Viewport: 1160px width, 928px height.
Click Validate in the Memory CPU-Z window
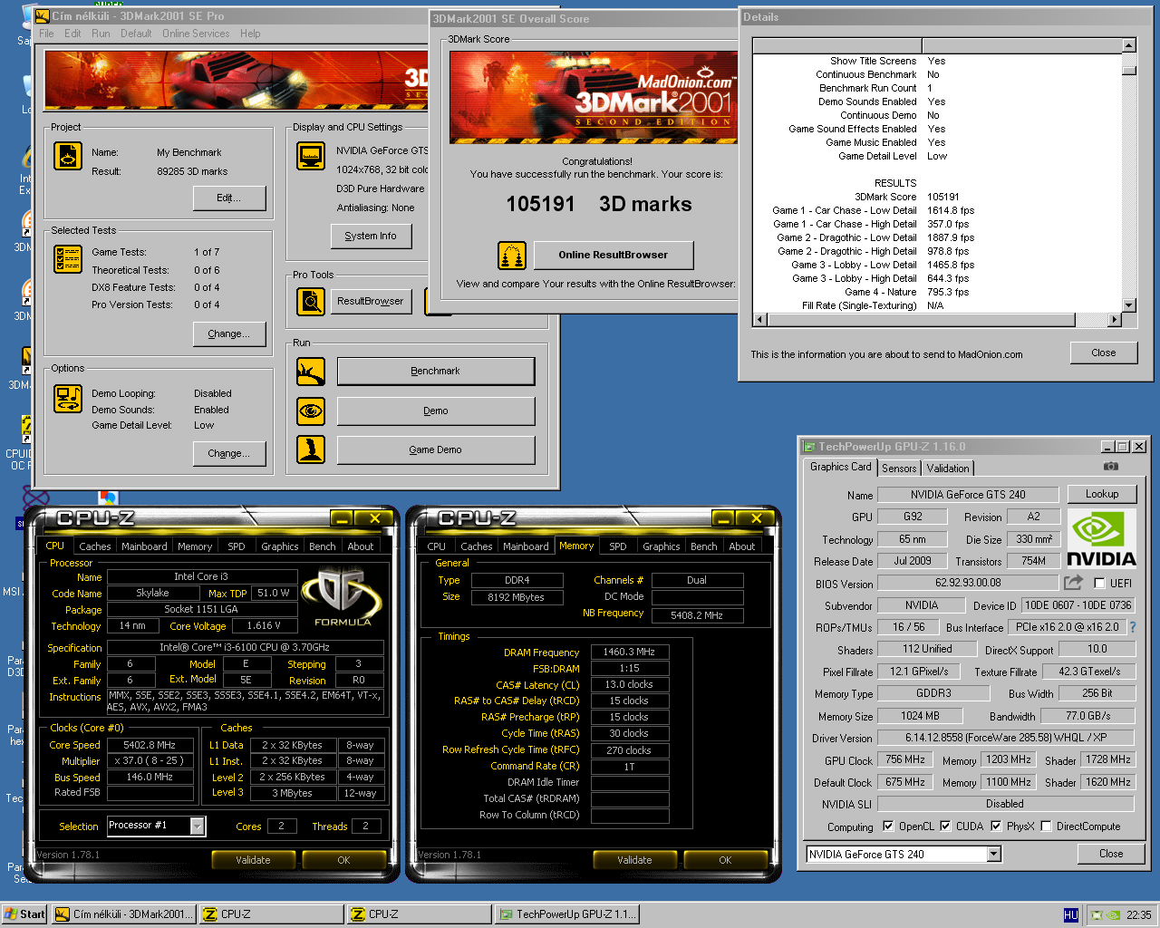[x=634, y=860]
